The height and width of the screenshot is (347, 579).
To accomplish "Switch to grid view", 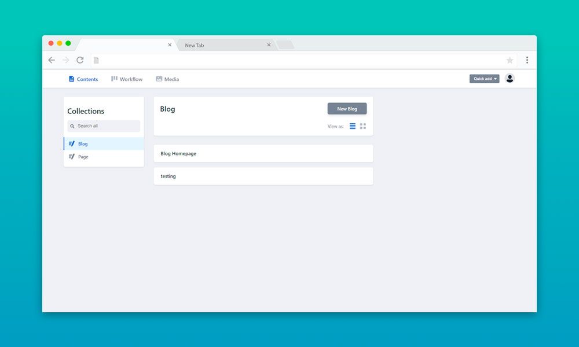I will click(363, 126).
